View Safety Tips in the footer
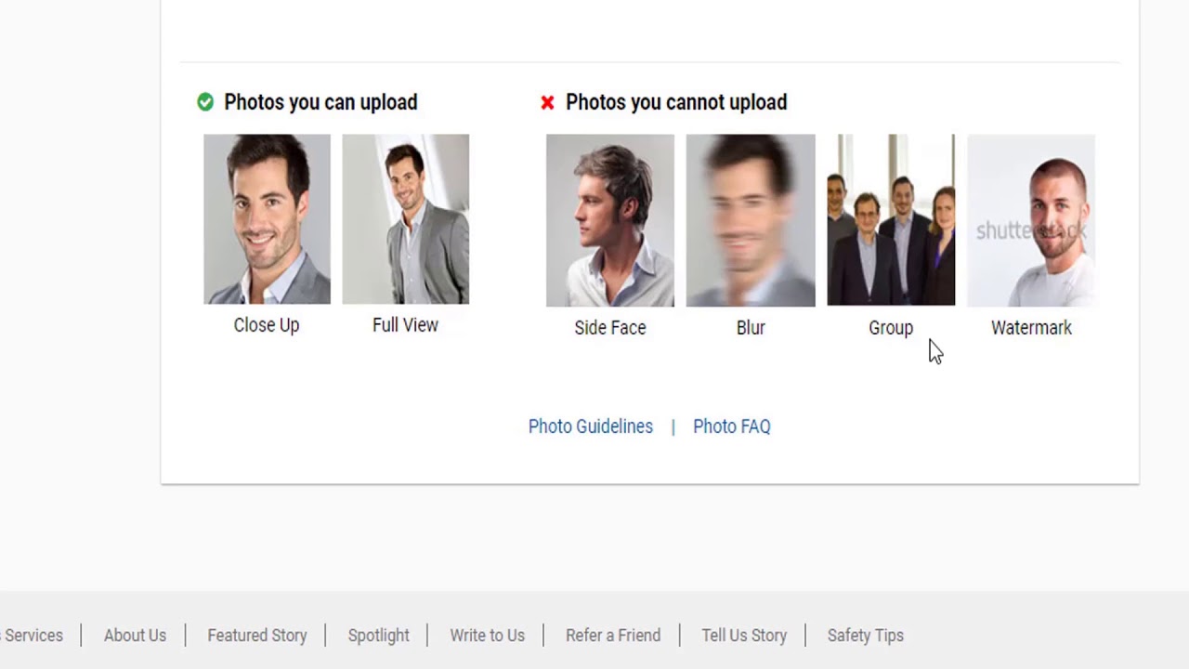Screen dimensions: 1189x669 coord(866,636)
